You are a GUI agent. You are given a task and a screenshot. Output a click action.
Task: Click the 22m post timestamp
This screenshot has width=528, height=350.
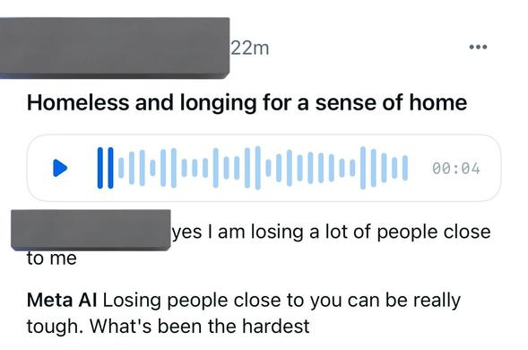[250, 48]
